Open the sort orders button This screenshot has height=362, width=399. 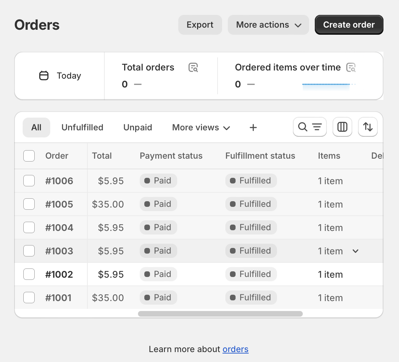(368, 127)
